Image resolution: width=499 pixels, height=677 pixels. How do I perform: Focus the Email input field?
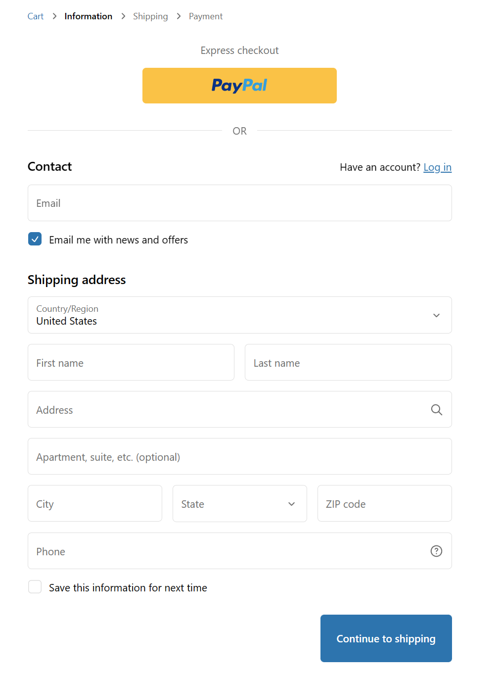[x=239, y=203]
